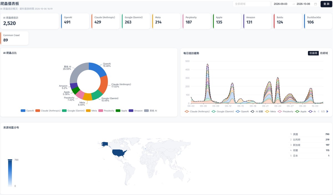Select the Perplexity 187 stat card
The width and height of the screenshot is (333, 195).
click(x=197, y=21)
